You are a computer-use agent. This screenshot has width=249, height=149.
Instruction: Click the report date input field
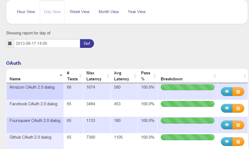[x=47, y=43]
